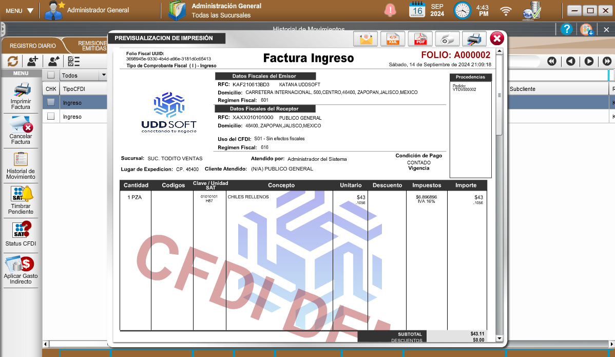The image size is (615, 357).
Task: Go to the last record button
Action: pos(607,61)
